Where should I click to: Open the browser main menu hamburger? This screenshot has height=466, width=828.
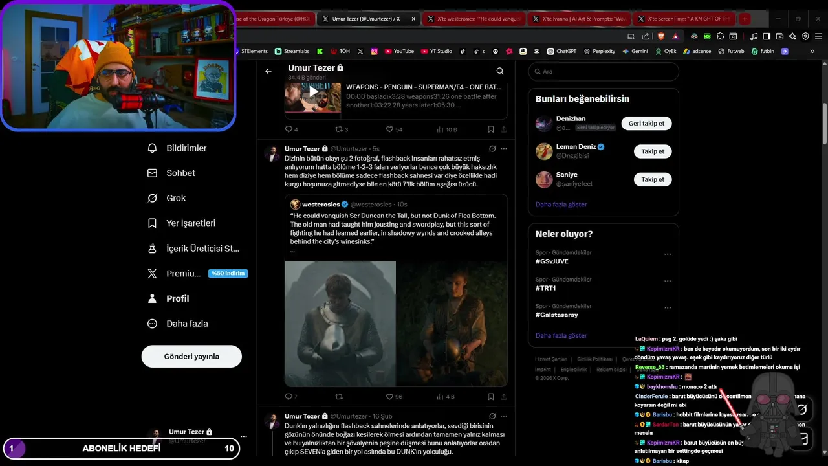point(818,36)
